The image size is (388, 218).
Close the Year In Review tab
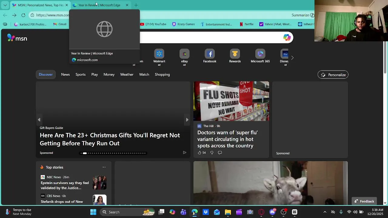(x=127, y=5)
